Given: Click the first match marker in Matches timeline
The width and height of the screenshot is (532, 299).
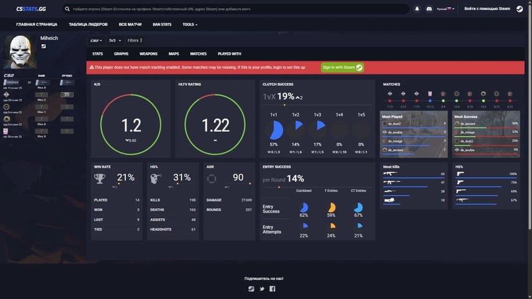Looking at the screenshot, I should pyautogui.click(x=390, y=94).
